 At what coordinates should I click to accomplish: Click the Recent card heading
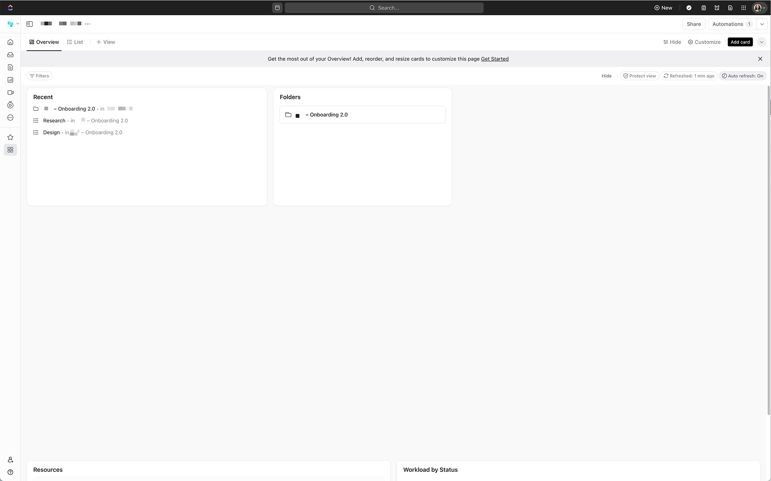[43, 97]
